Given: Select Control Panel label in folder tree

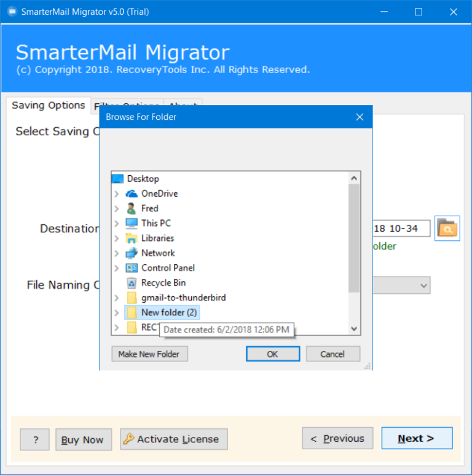Looking at the screenshot, I should pyautogui.click(x=168, y=268).
